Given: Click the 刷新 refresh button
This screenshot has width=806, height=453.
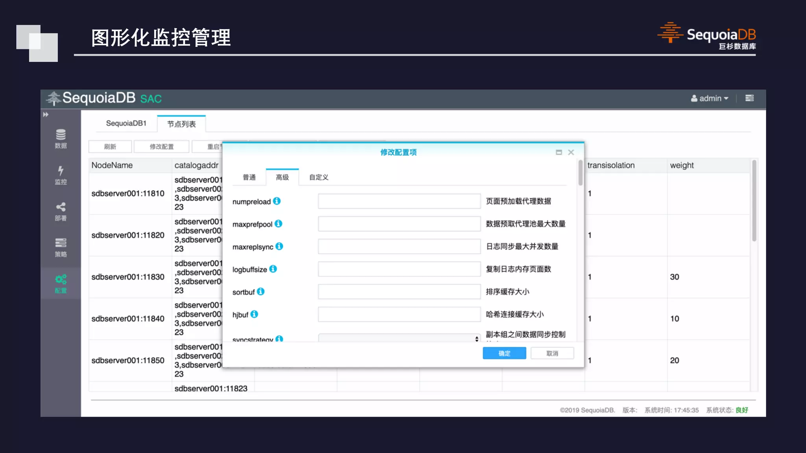Looking at the screenshot, I should [110, 147].
